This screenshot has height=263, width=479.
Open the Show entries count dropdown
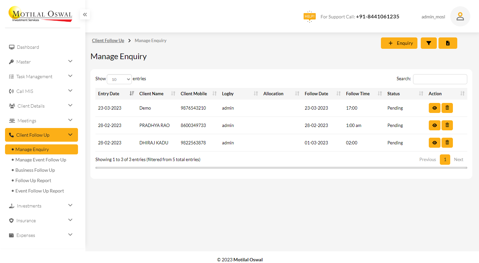(119, 79)
